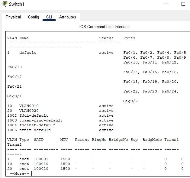Click the 'fddi-default' VLAN row

tap(60, 115)
